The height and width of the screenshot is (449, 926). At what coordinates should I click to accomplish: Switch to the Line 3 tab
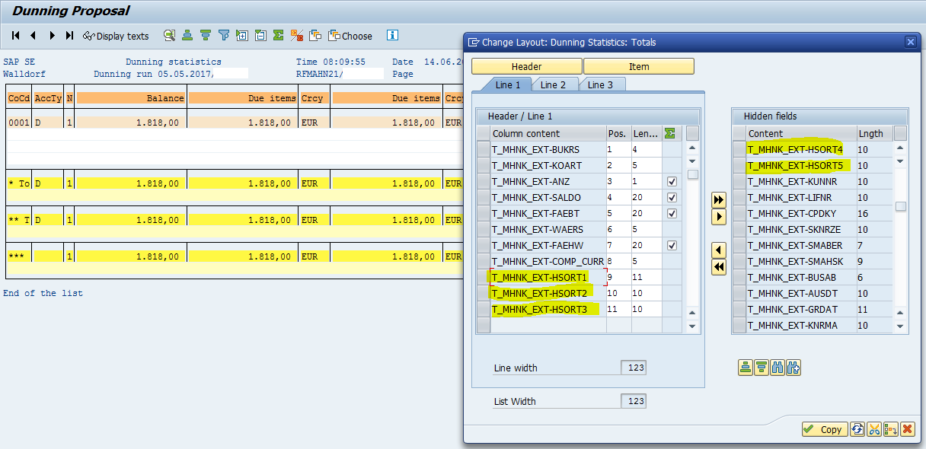pyautogui.click(x=600, y=84)
